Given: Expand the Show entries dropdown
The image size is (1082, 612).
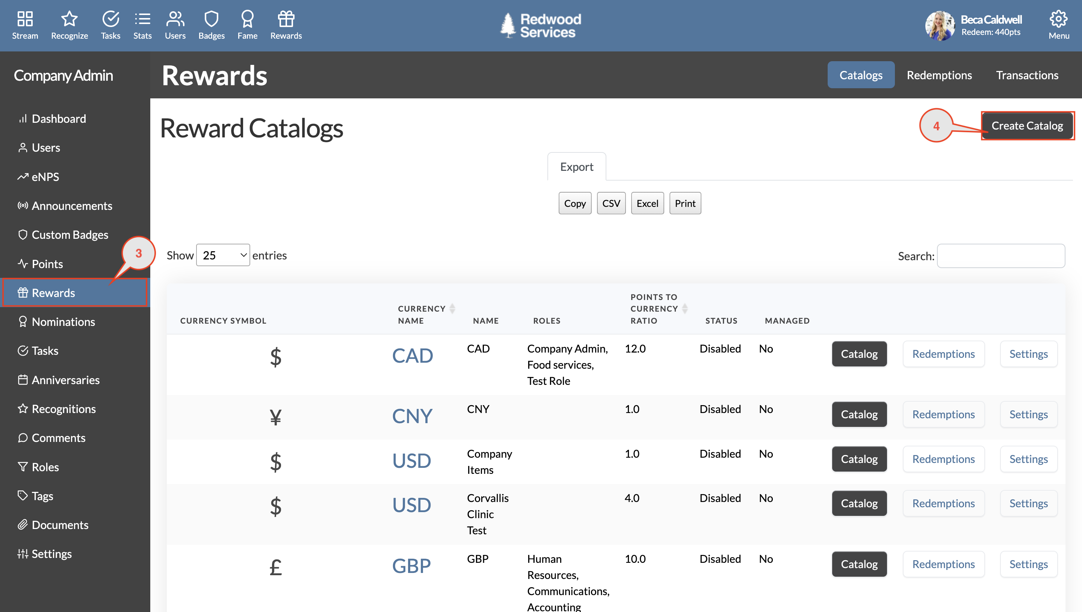Looking at the screenshot, I should pyautogui.click(x=223, y=255).
